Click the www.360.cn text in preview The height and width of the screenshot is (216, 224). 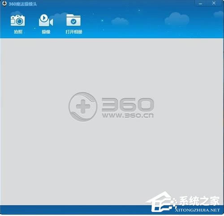(x=128, y=116)
